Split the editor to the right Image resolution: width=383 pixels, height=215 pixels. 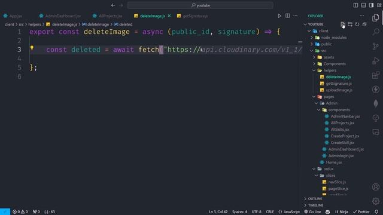click(287, 16)
